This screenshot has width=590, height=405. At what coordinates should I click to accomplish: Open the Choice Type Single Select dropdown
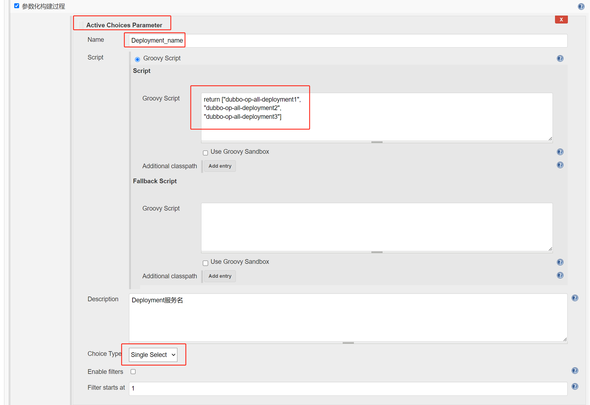point(153,355)
